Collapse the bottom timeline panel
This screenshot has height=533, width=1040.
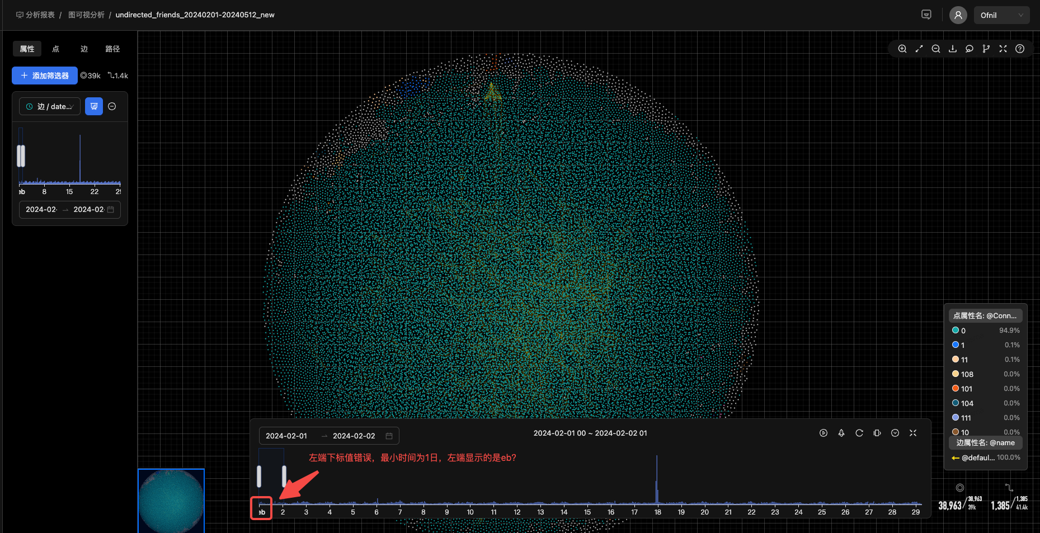pos(913,433)
